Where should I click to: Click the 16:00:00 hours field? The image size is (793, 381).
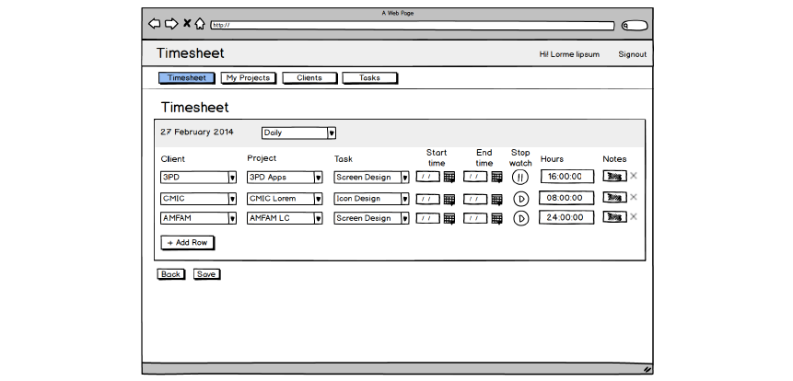(566, 177)
